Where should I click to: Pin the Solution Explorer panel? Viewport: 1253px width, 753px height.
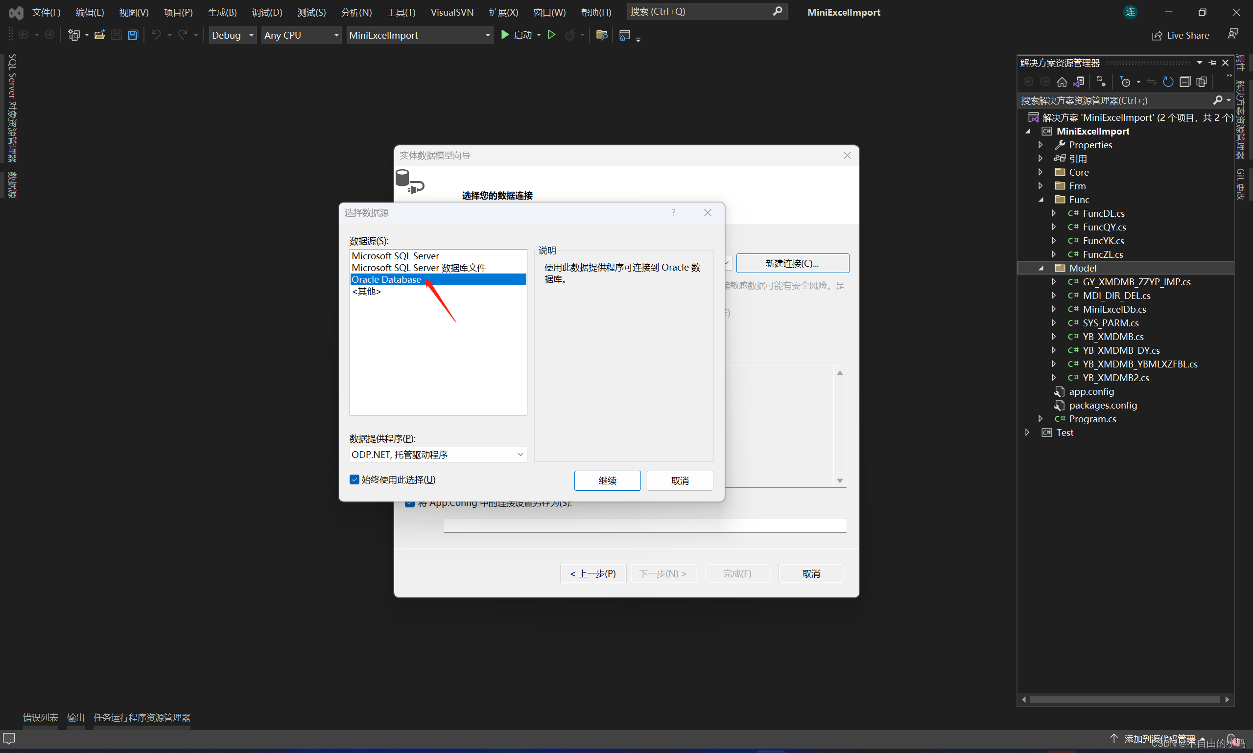click(1213, 63)
